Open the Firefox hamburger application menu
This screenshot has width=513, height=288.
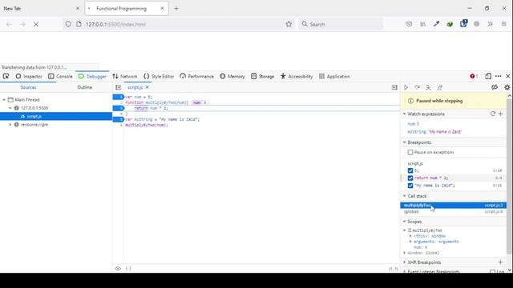[504, 24]
